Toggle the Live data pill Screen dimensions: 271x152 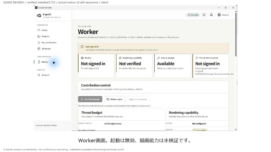193,15
